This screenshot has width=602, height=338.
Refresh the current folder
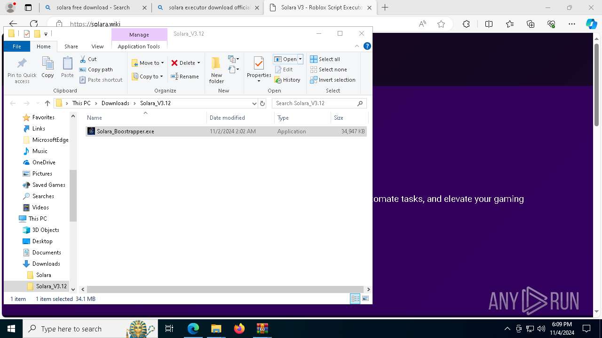click(262, 103)
